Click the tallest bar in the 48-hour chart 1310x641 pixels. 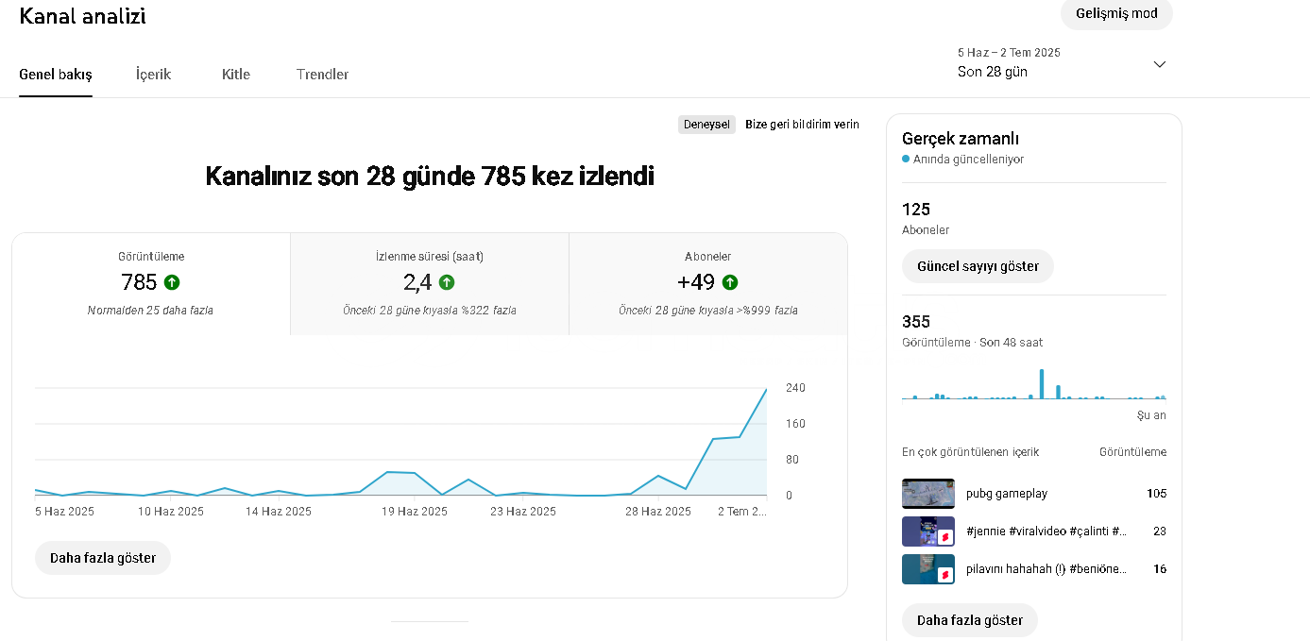pyautogui.click(x=1042, y=384)
